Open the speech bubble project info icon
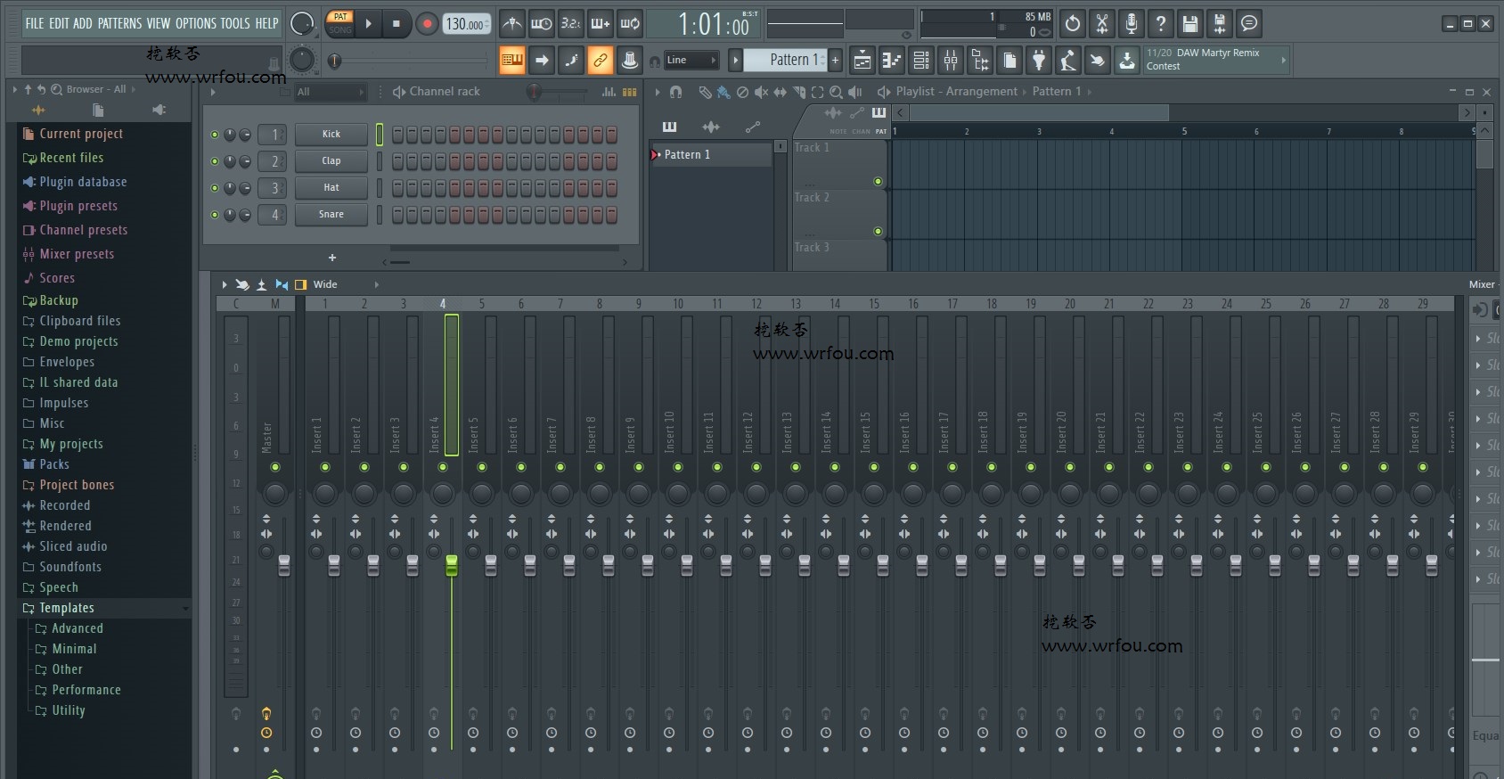The width and height of the screenshot is (1504, 779). pos(1249,24)
